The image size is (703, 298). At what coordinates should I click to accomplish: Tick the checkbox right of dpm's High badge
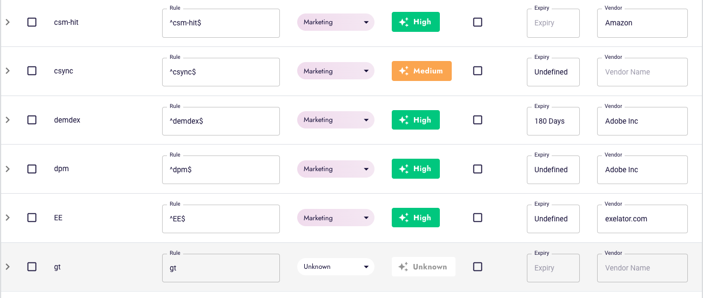pyautogui.click(x=478, y=169)
